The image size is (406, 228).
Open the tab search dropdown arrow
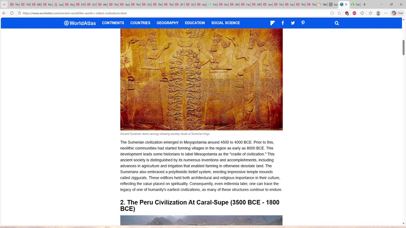point(4,4)
